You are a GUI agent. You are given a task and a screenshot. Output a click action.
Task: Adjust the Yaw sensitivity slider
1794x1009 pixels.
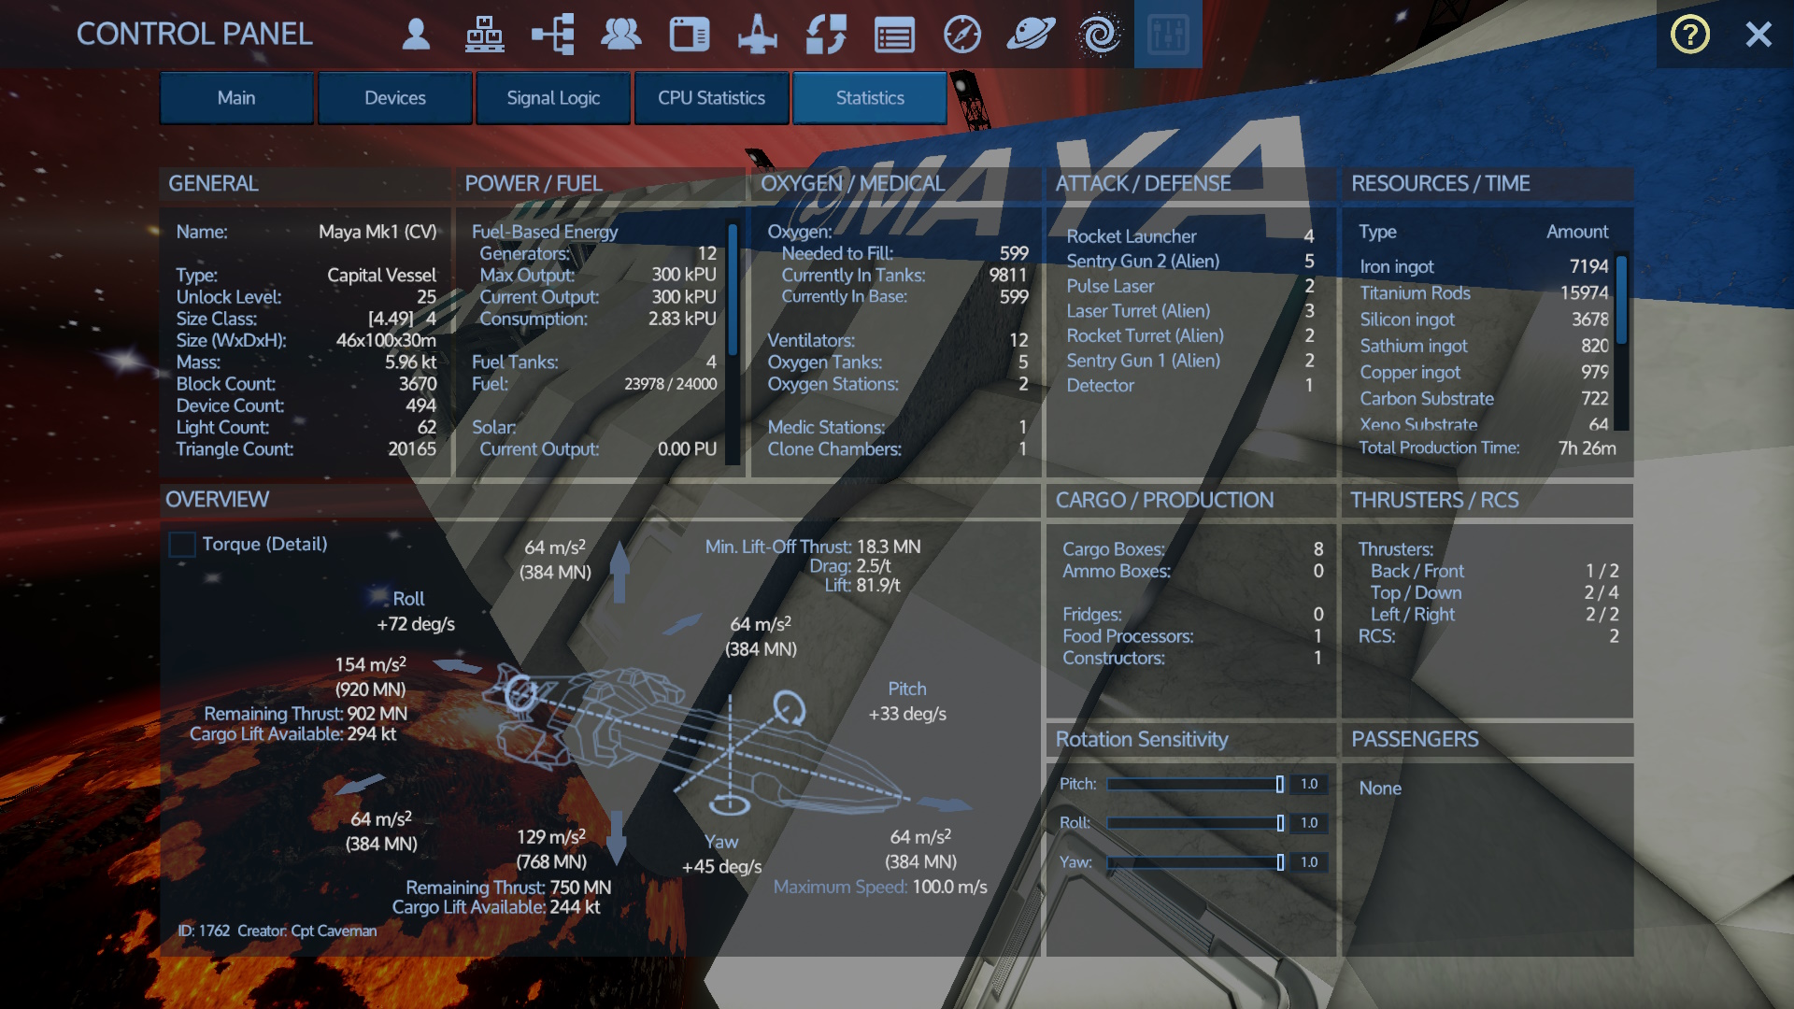pos(1196,862)
